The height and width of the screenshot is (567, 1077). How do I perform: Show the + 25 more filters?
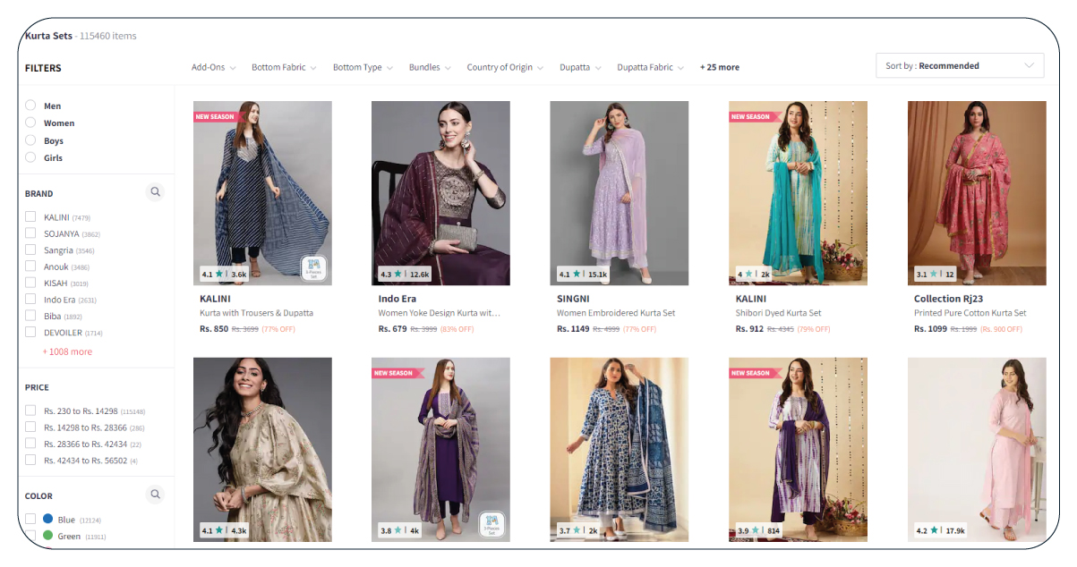click(x=720, y=67)
